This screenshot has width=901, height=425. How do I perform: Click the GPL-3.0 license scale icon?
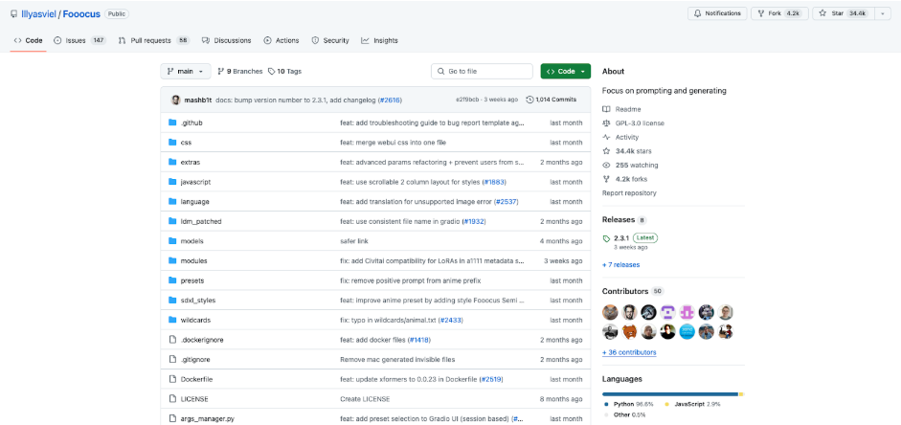tap(606, 123)
